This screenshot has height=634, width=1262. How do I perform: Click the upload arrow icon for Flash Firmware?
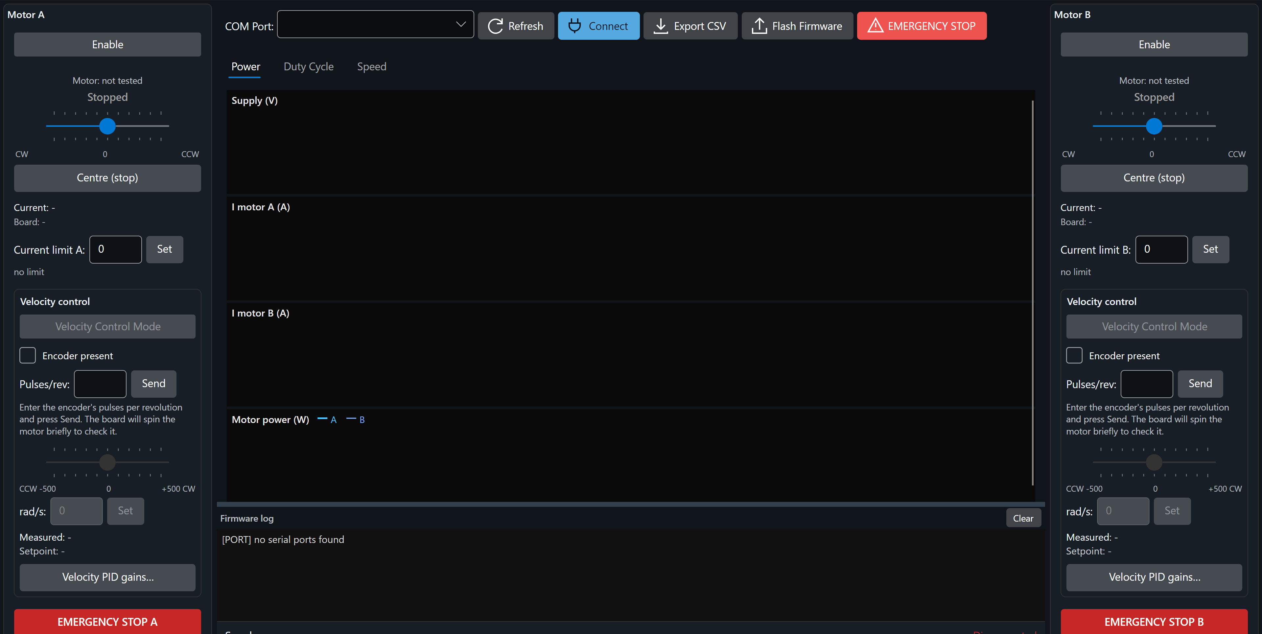759,26
